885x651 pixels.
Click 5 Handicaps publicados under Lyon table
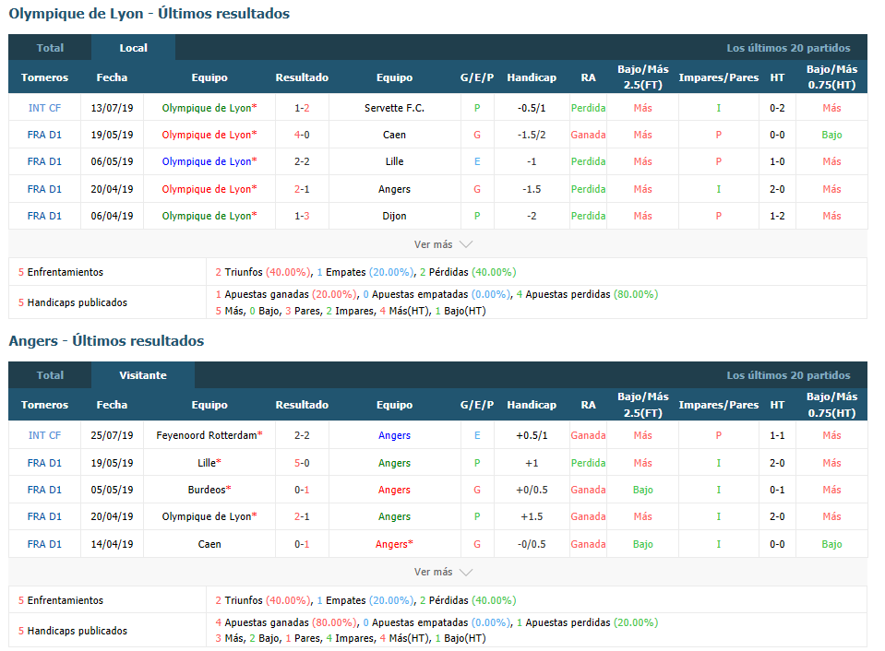click(73, 302)
